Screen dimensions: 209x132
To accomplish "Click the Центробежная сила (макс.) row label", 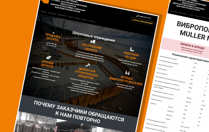I will pyautogui.click(x=169, y=58).
